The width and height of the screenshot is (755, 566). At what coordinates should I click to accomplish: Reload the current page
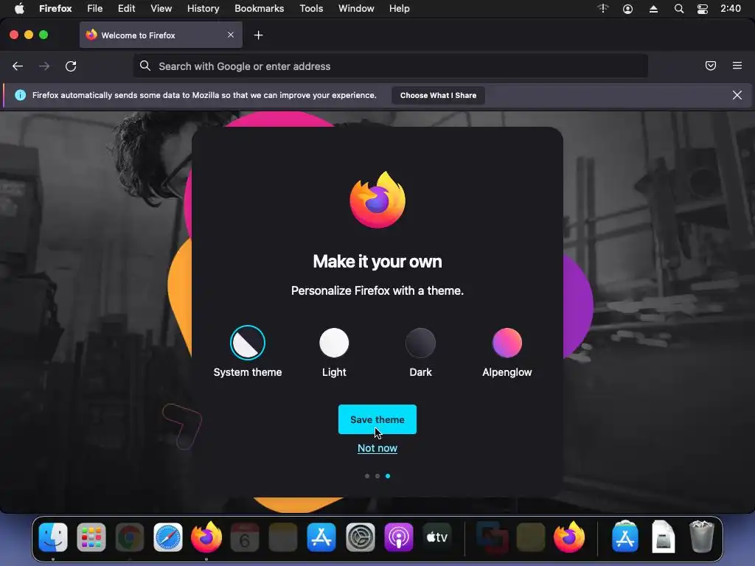click(71, 66)
